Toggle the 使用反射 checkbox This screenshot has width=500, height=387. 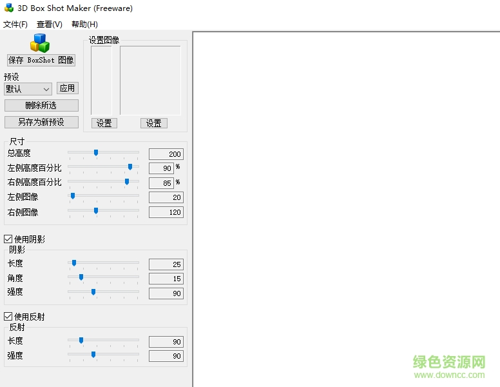(x=8, y=317)
